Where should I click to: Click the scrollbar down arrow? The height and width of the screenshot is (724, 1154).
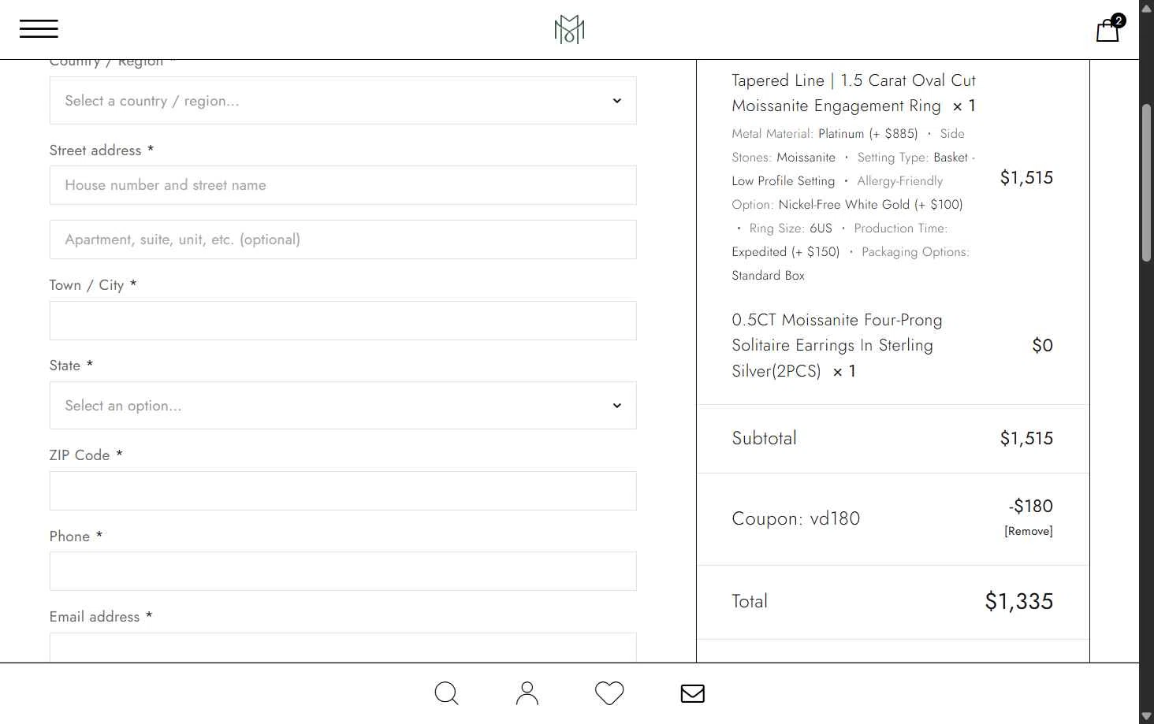pyautogui.click(x=1147, y=716)
